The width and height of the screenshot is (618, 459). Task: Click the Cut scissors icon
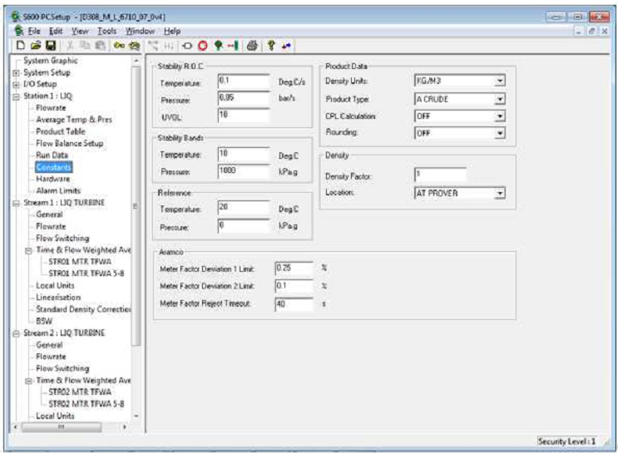point(70,46)
